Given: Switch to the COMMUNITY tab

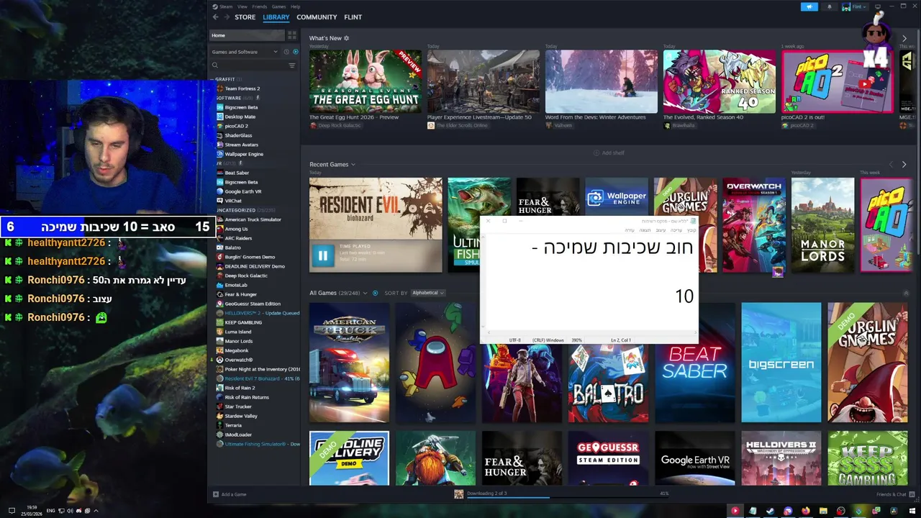Looking at the screenshot, I should pos(317,17).
